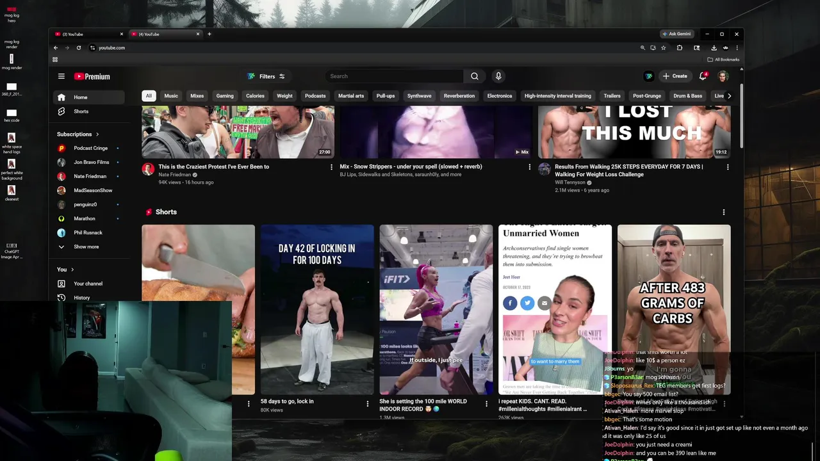Open the browser downloads icon
The image size is (820, 461).
tap(714, 48)
